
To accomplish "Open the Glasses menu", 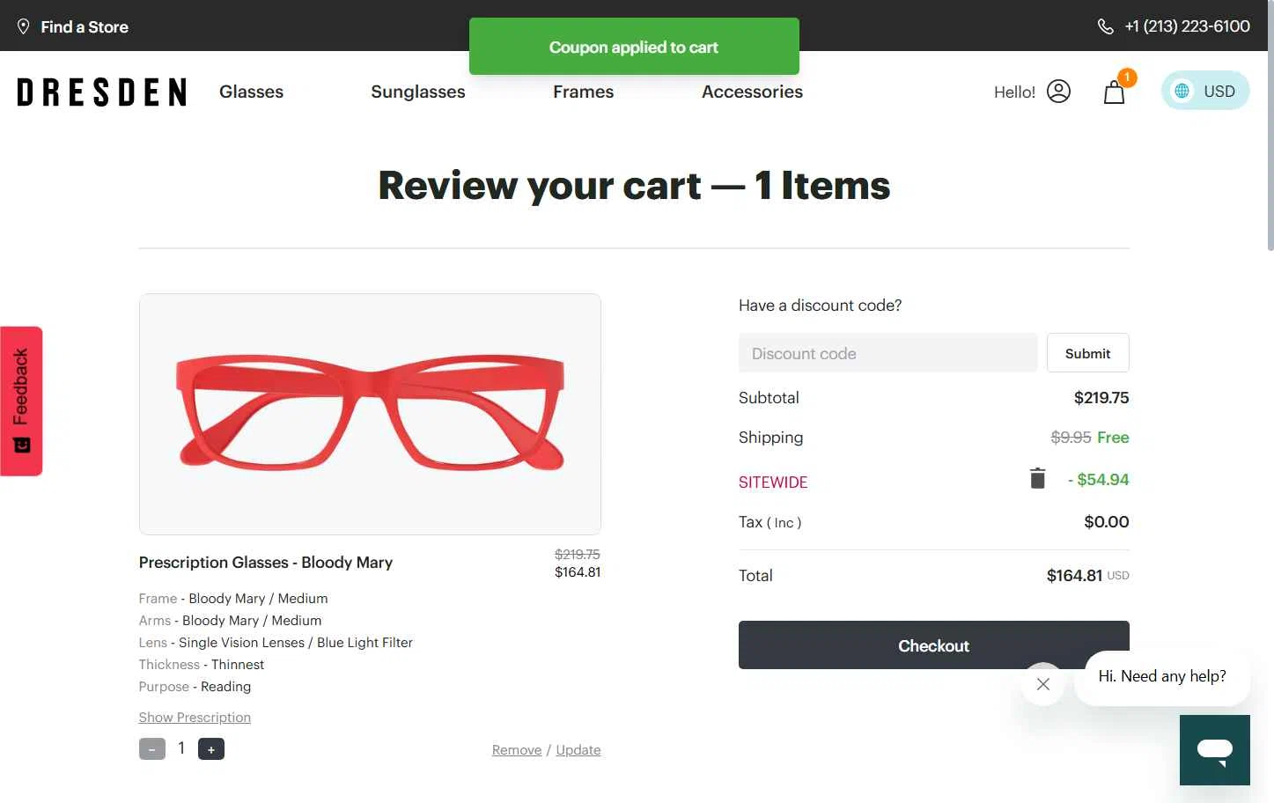I will (251, 92).
